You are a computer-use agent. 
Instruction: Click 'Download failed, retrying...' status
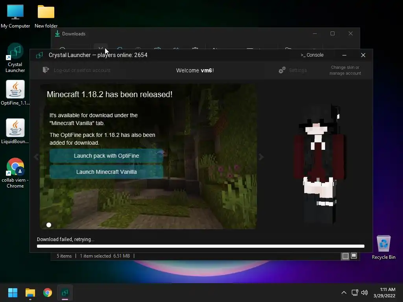click(66, 239)
